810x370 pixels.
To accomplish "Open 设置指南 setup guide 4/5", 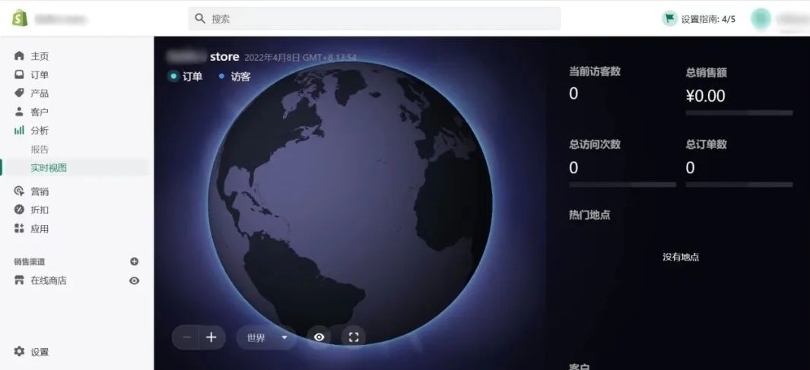I will (700, 19).
